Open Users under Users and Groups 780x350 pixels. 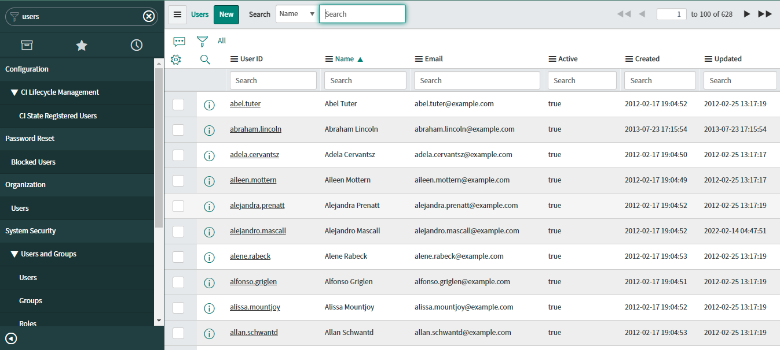(x=28, y=278)
